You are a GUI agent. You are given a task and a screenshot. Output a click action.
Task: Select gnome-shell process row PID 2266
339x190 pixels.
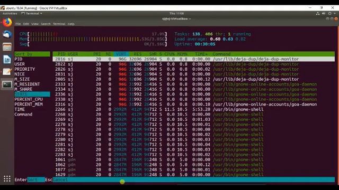194,109
